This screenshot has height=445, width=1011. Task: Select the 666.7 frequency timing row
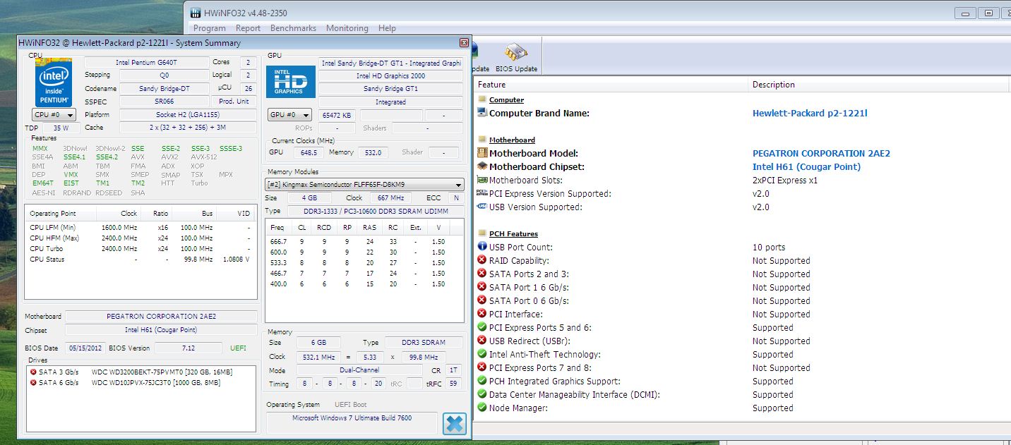coord(364,241)
